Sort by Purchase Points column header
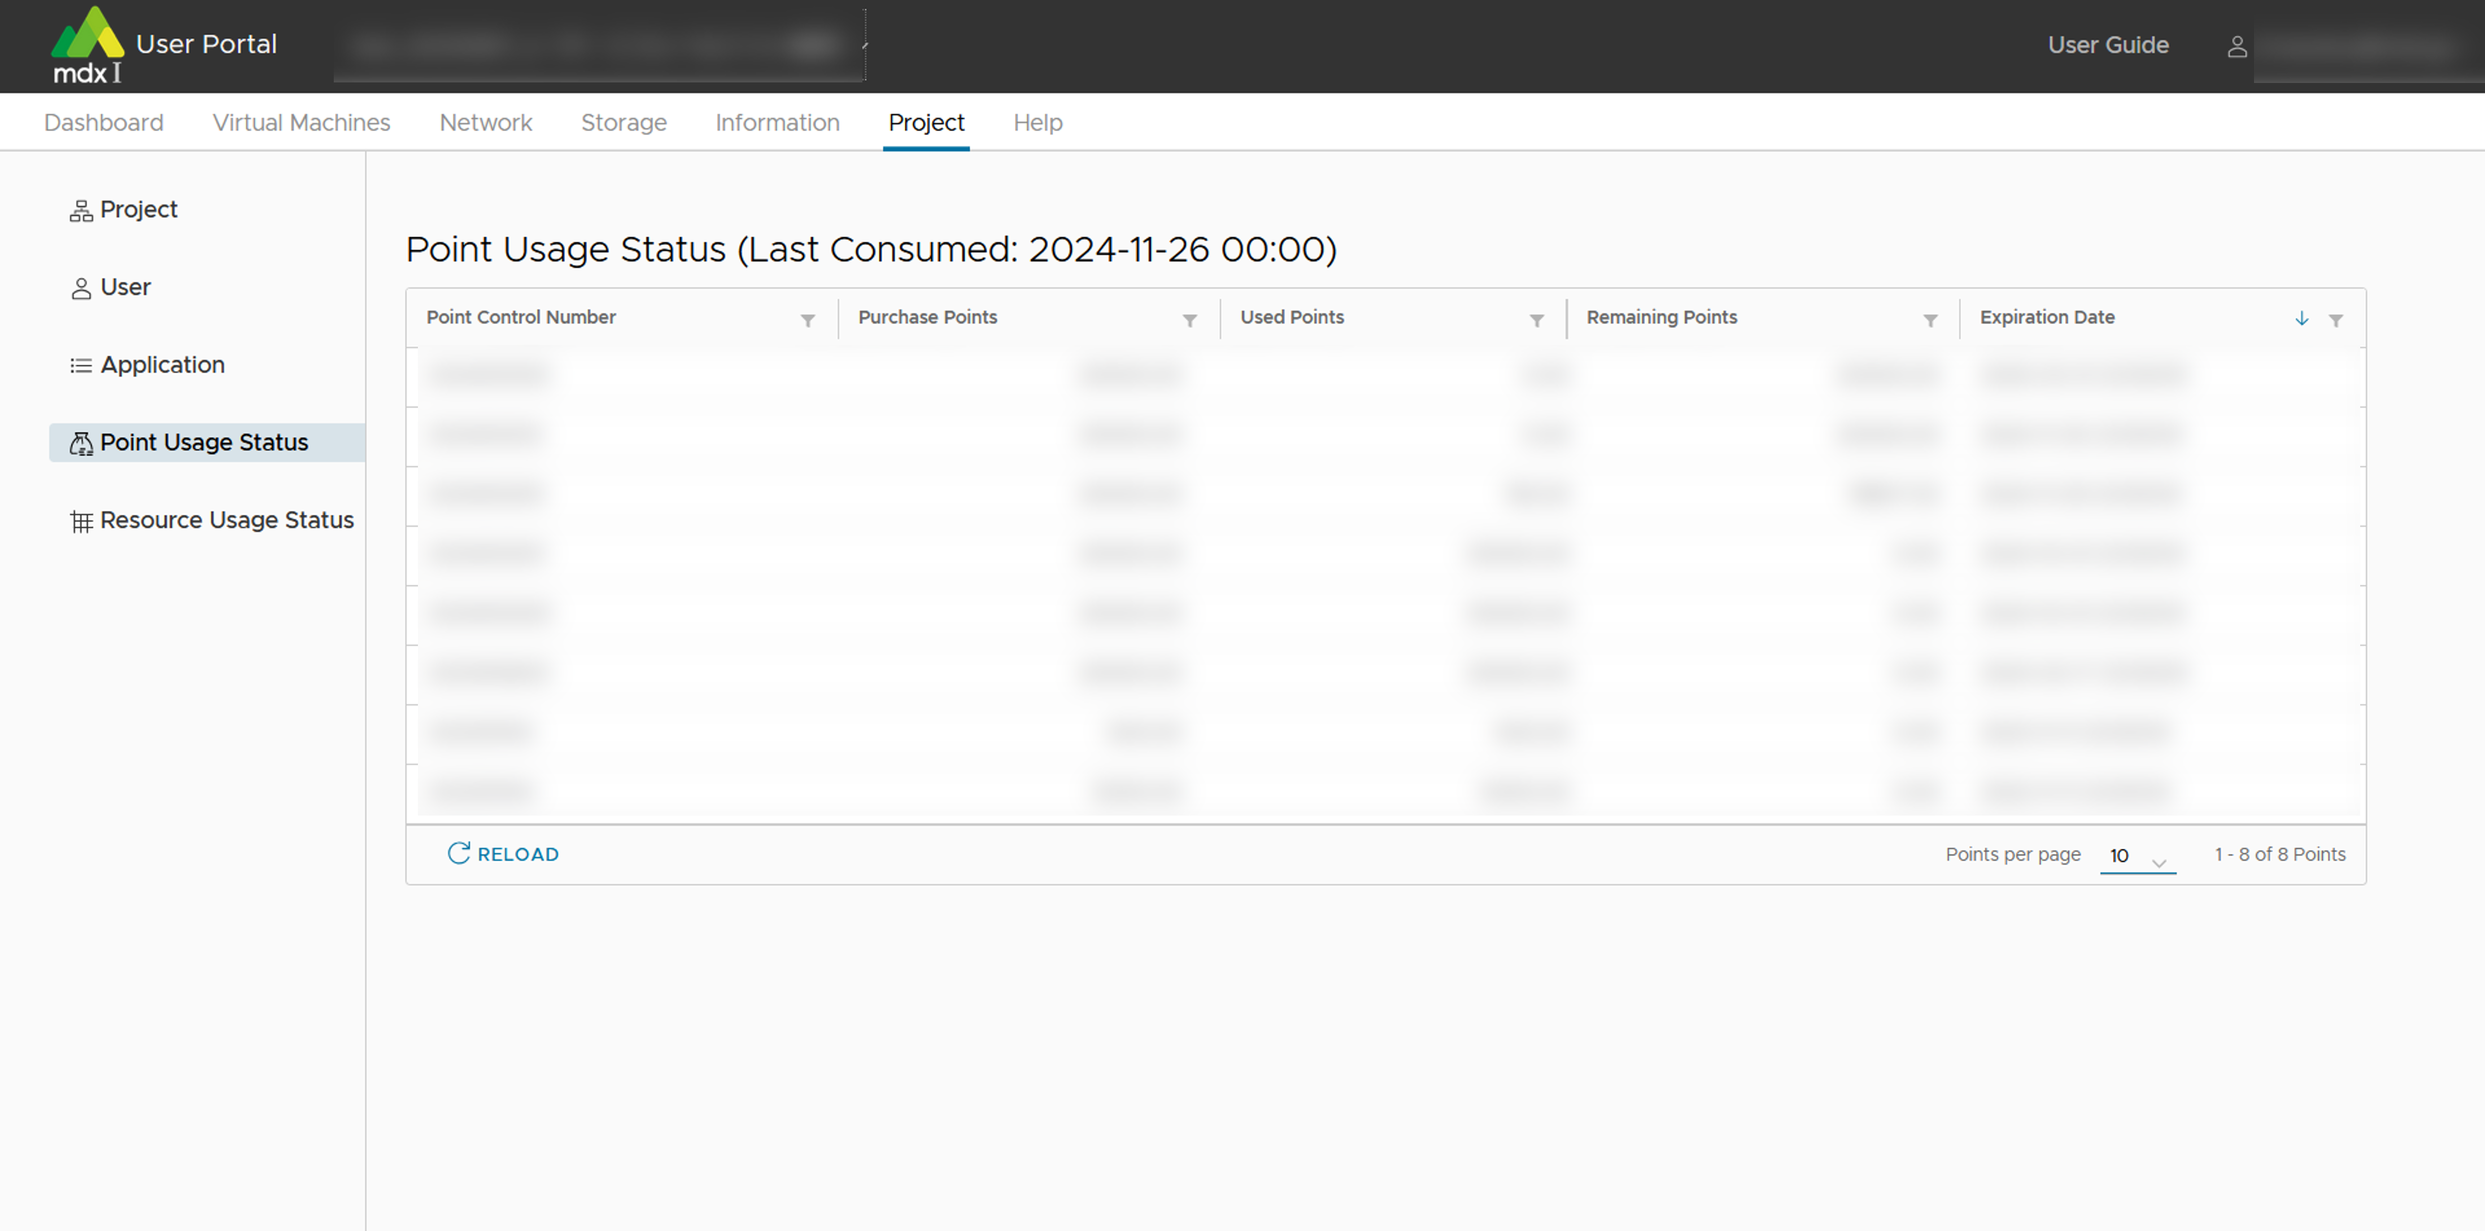The height and width of the screenshot is (1231, 2485). click(927, 317)
